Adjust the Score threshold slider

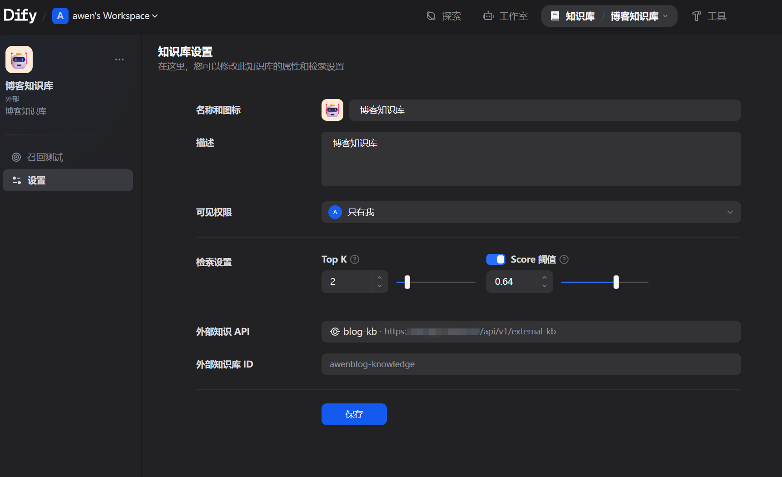tap(616, 282)
